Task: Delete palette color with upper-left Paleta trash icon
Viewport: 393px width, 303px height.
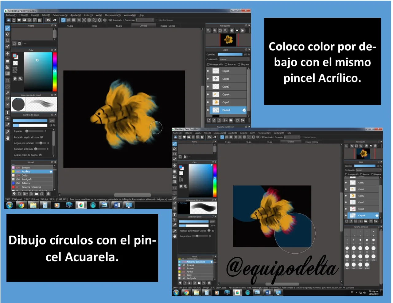Action: (19, 44)
